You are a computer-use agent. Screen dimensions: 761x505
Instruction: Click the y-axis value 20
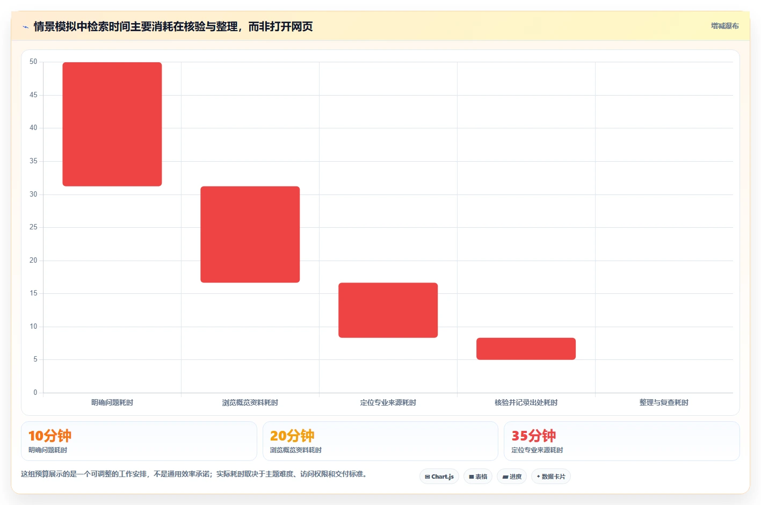[x=33, y=261]
